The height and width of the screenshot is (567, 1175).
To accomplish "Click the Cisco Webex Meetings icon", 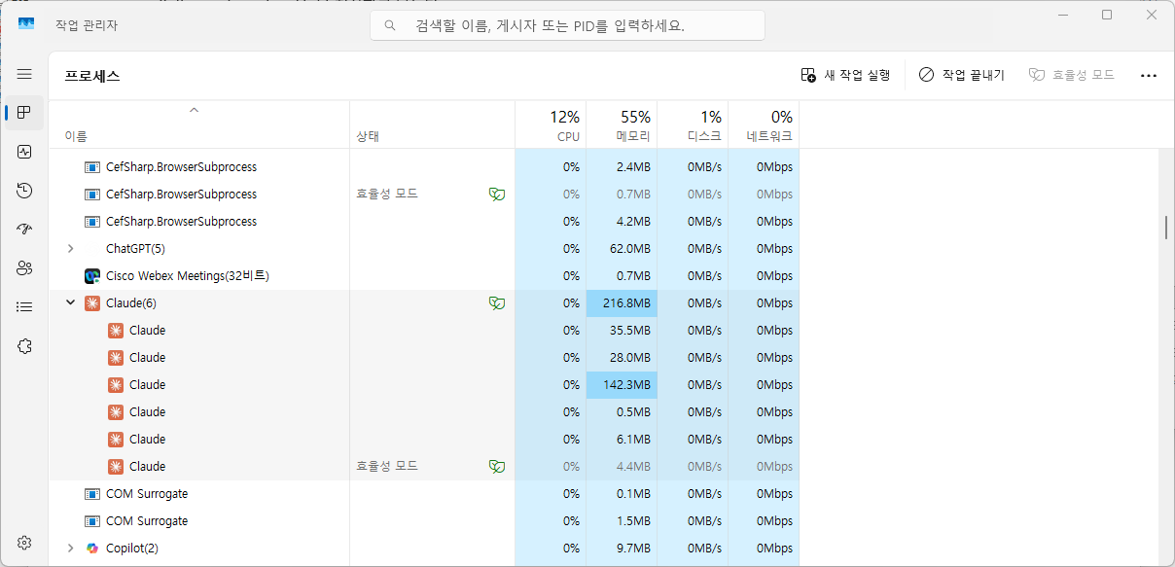I will point(92,276).
